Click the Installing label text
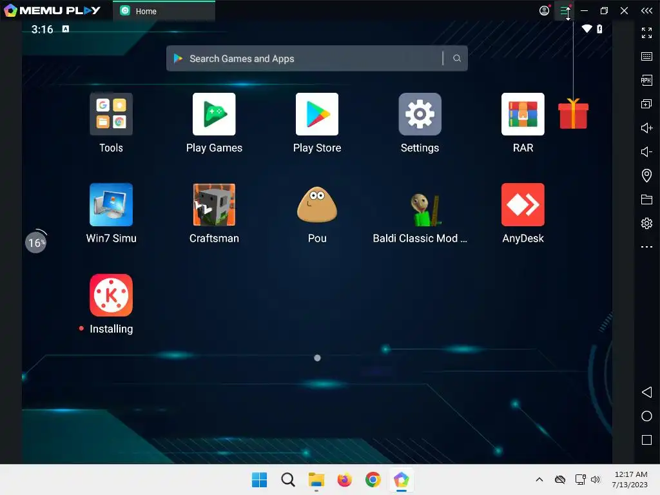660x495 pixels. click(x=111, y=329)
